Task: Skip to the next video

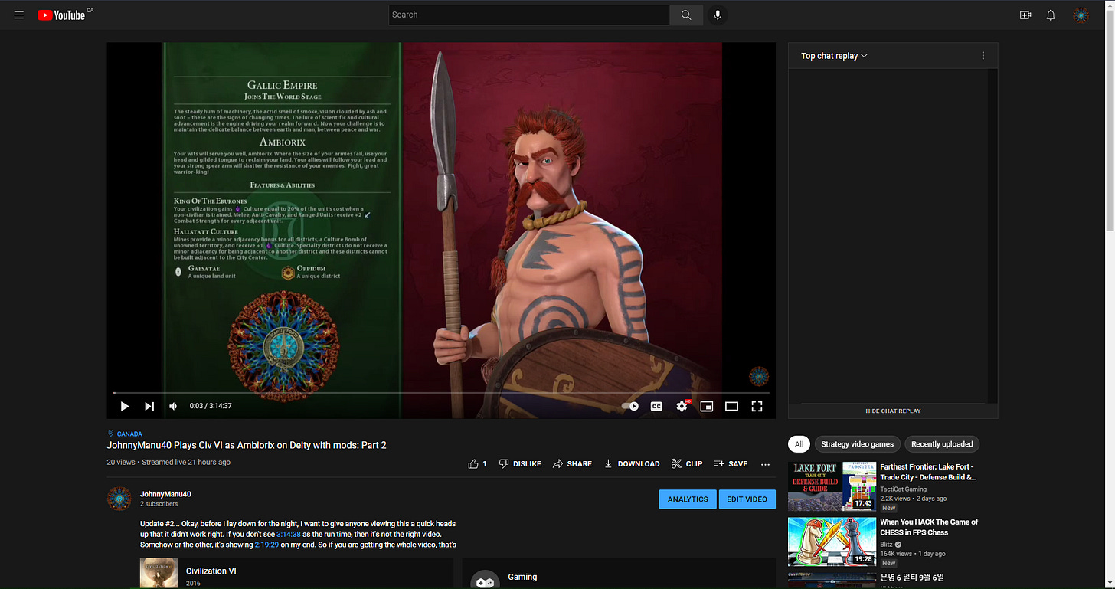Action: 149,406
